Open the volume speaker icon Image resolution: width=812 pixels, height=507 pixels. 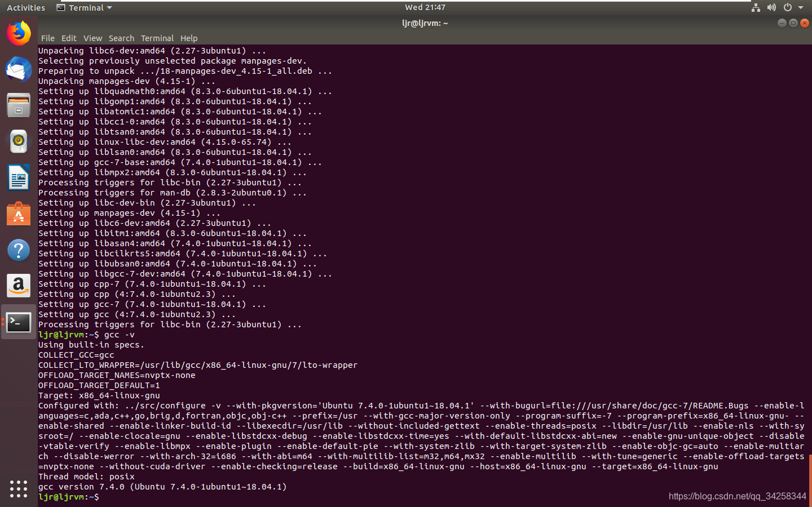click(x=771, y=7)
